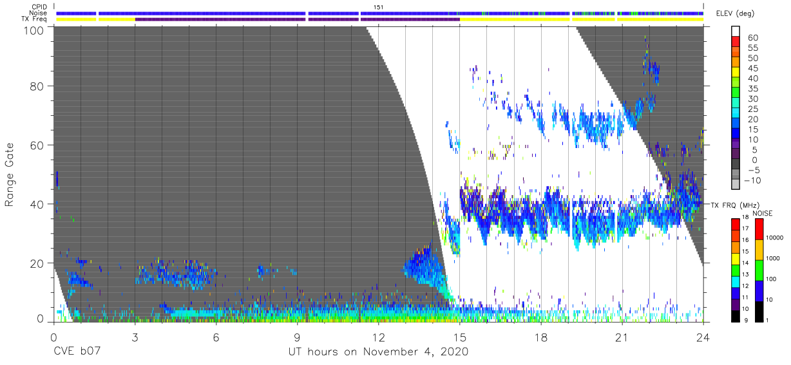The width and height of the screenshot is (791, 365).
Task: Click the cyan 12–13 MHz TX FRQ swatch
Action: (735, 281)
